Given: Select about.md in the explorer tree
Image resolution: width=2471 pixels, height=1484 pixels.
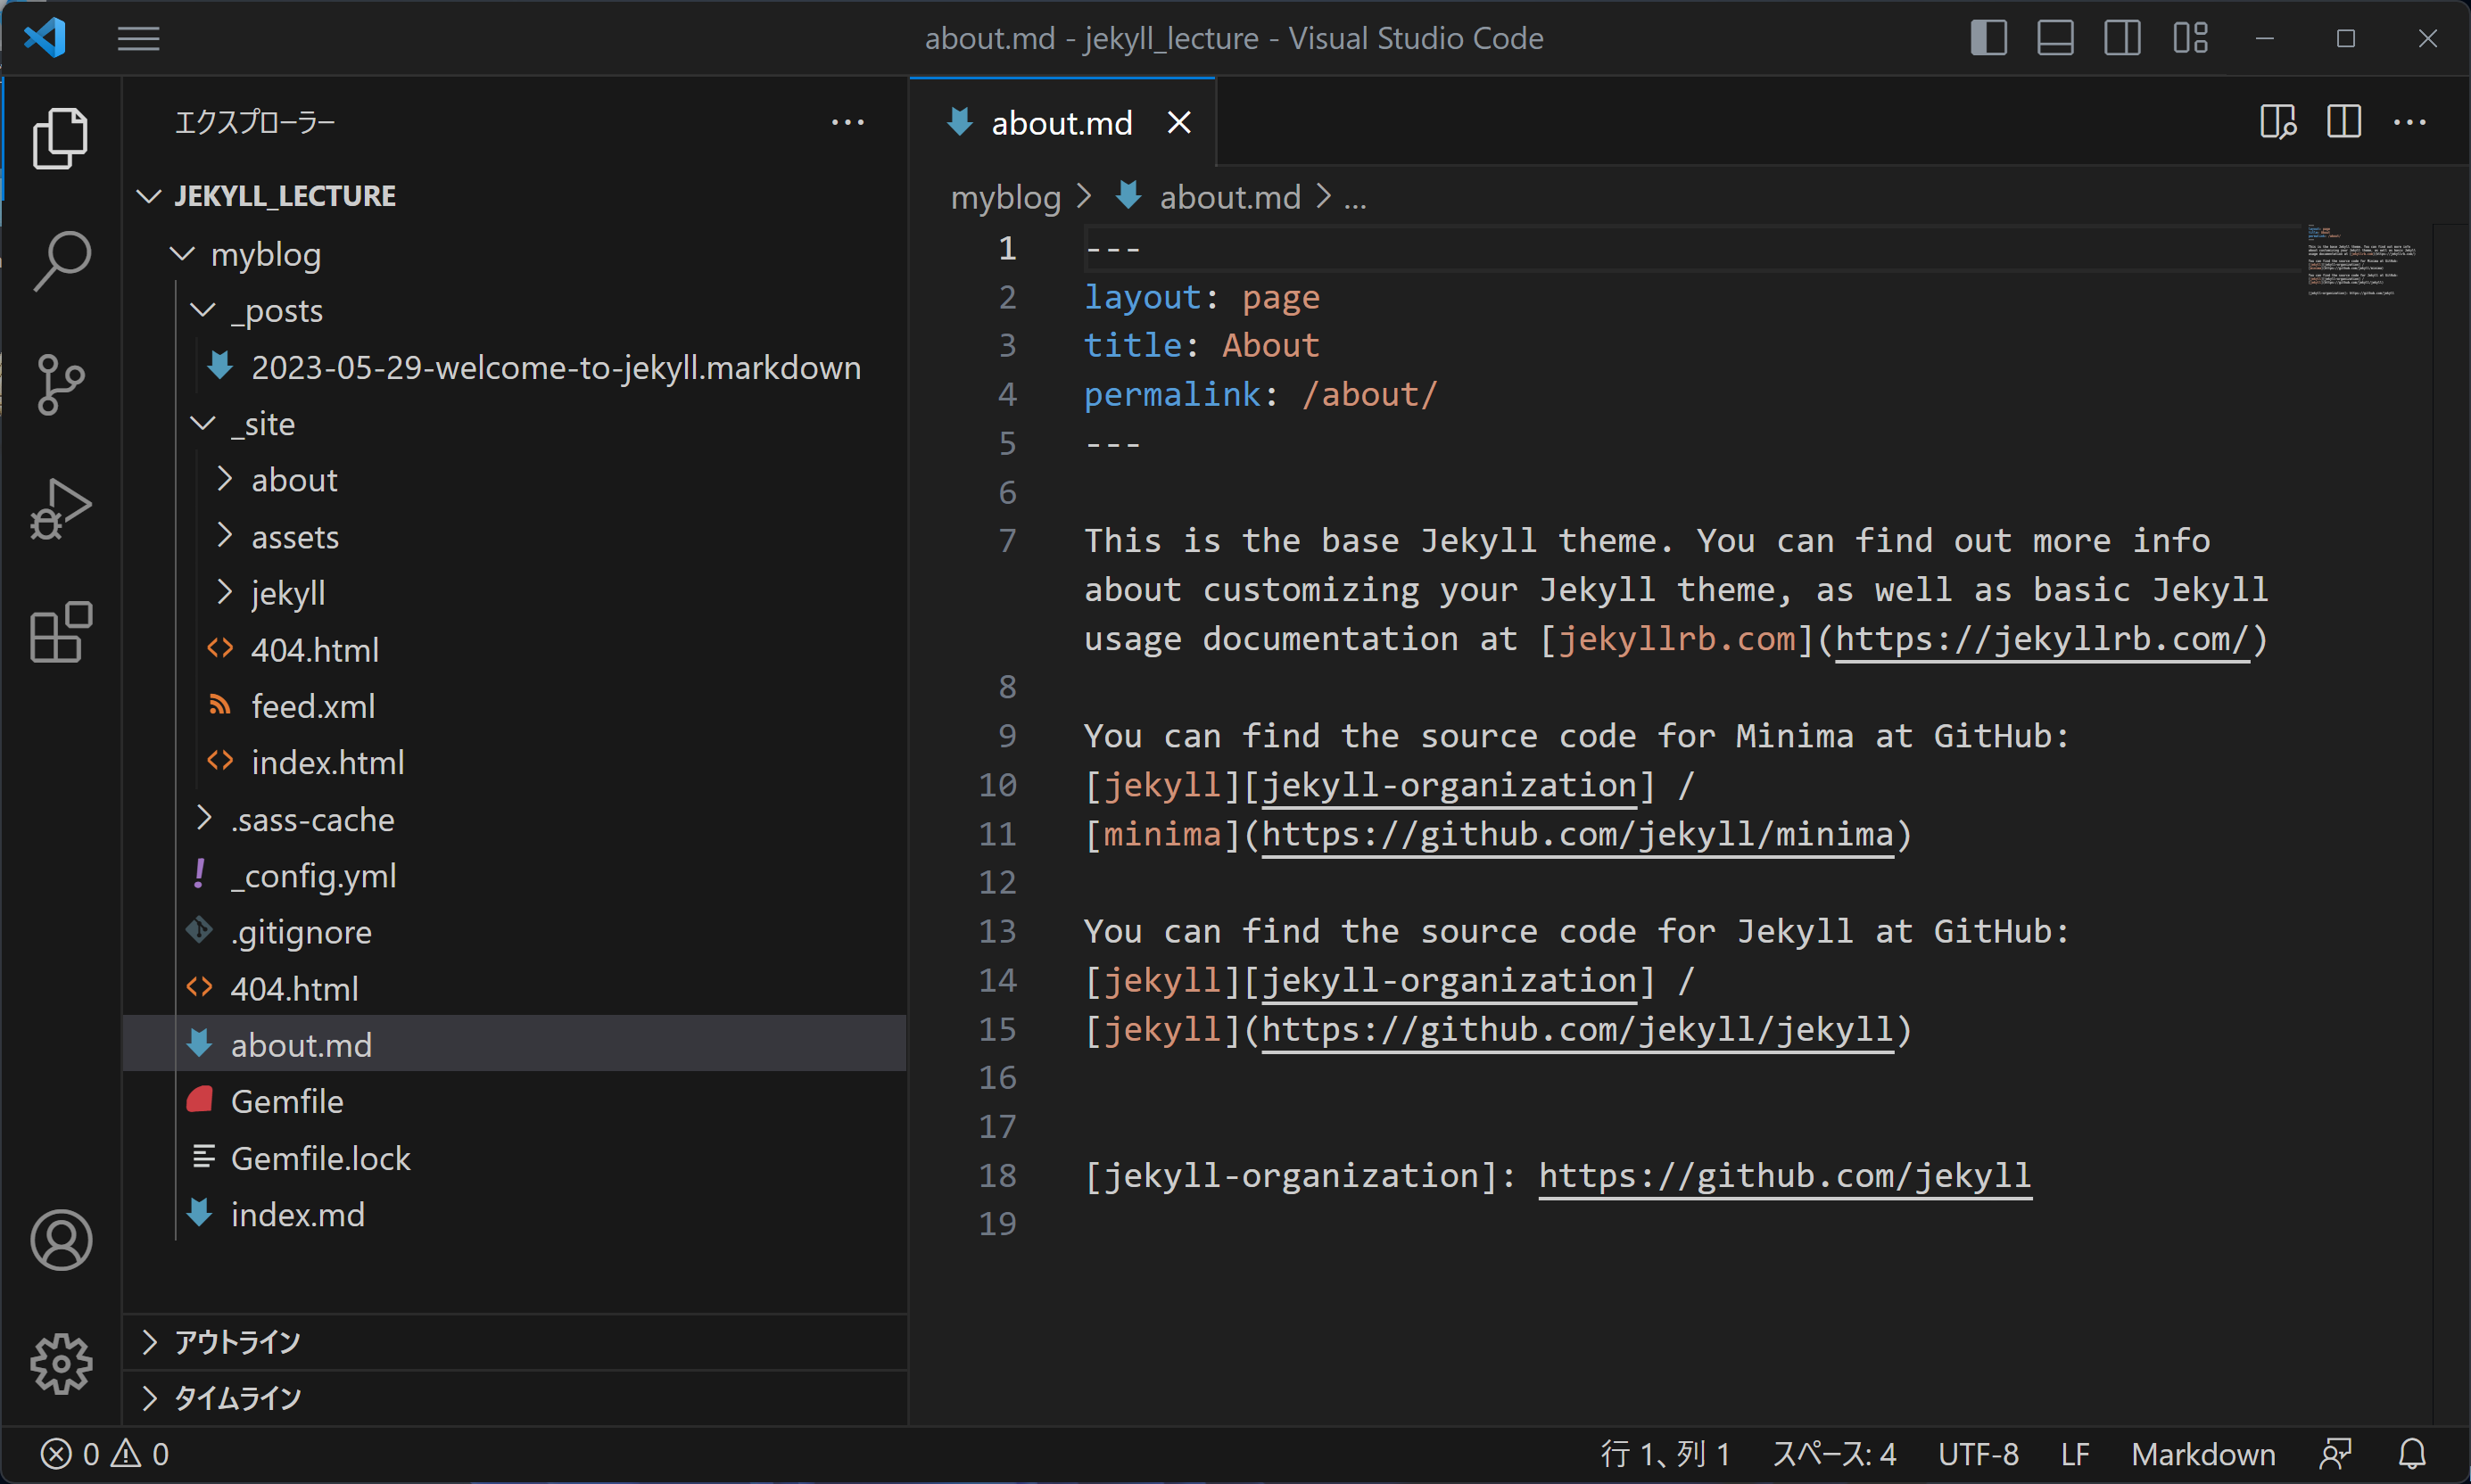Looking at the screenshot, I should pos(514,1045).
